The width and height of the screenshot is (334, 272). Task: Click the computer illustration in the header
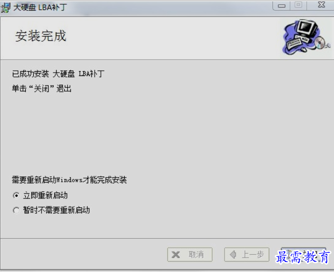click(x=306, y=38)
